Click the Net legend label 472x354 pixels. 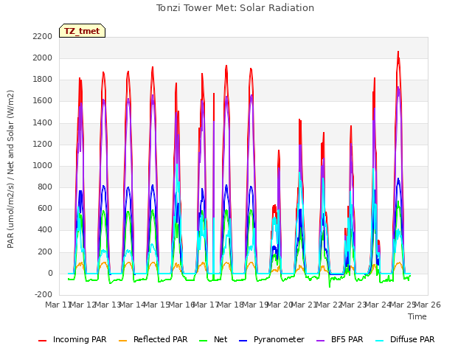point(221,339)
